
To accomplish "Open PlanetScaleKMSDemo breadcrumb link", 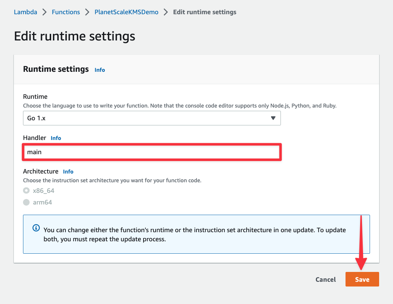I will tap(126, 12).
